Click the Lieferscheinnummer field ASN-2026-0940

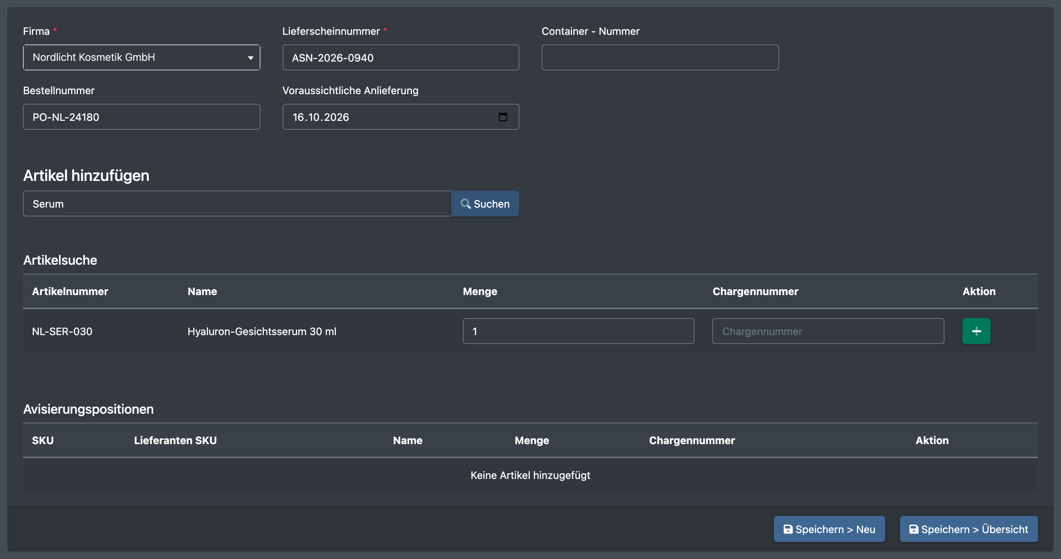(x=400, y=57)
